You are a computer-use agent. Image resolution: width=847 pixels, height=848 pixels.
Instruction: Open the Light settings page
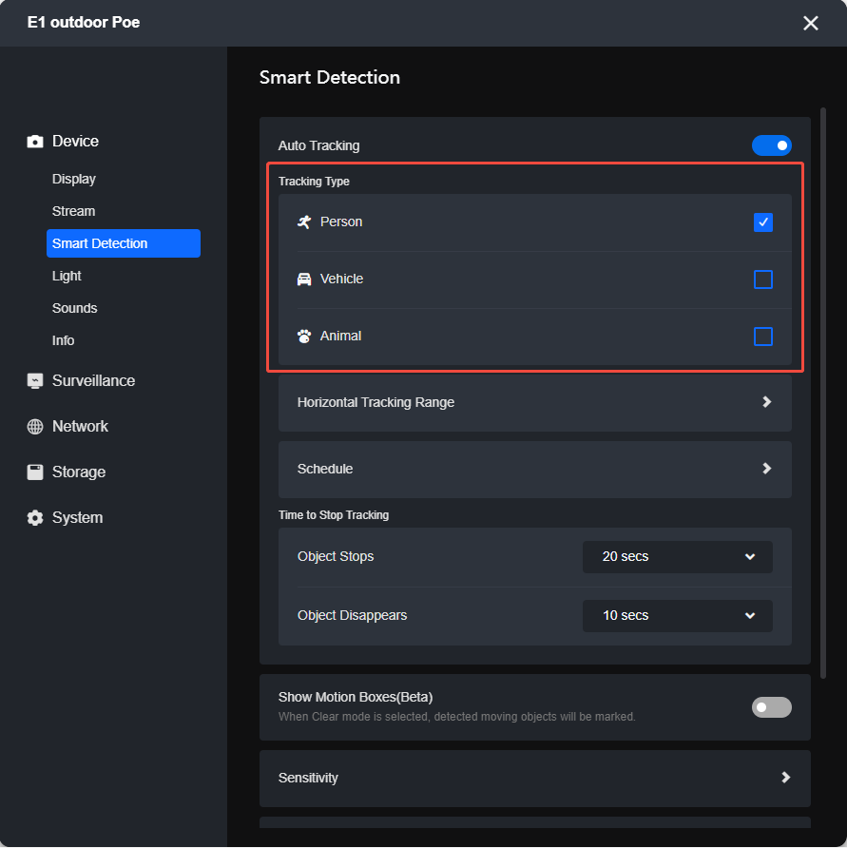click(x=67, y=276)
